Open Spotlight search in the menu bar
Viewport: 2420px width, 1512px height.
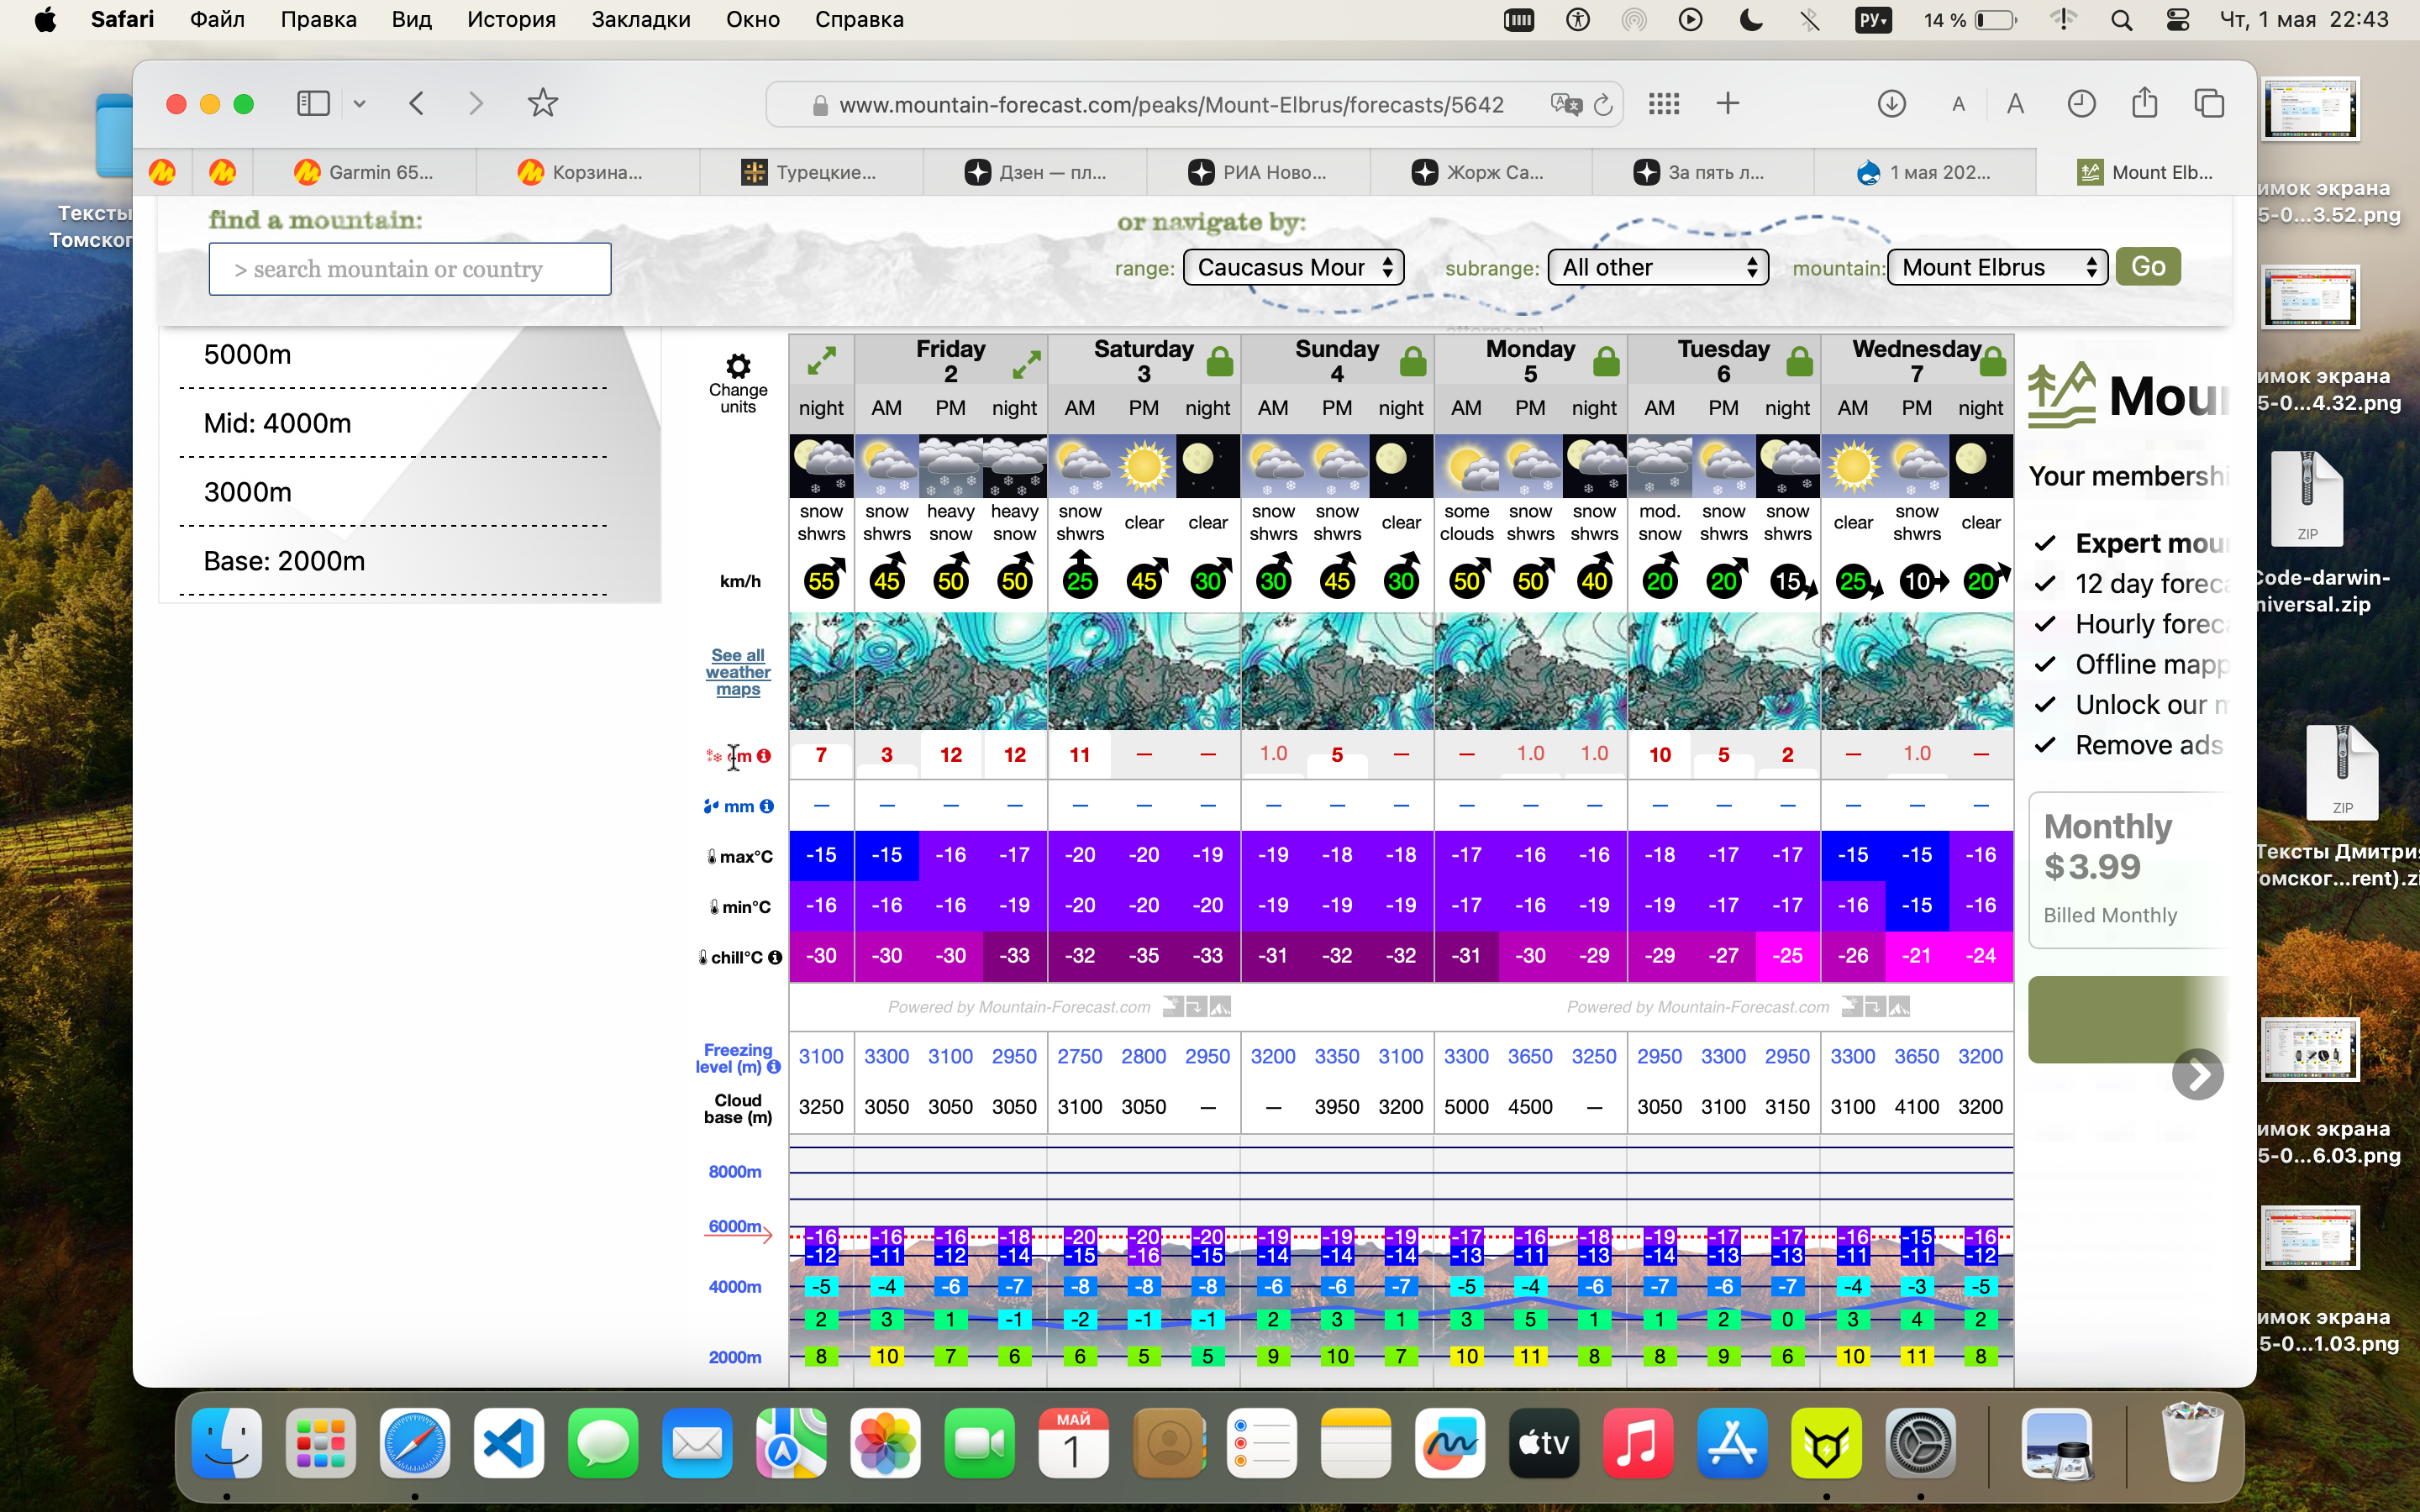tap(2121, 20)
